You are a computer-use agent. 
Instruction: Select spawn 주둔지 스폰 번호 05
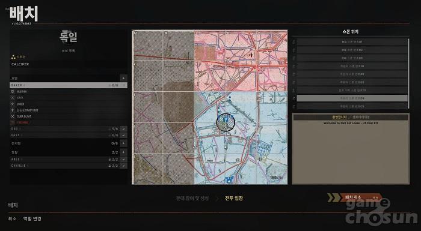[x=352, y=106]
